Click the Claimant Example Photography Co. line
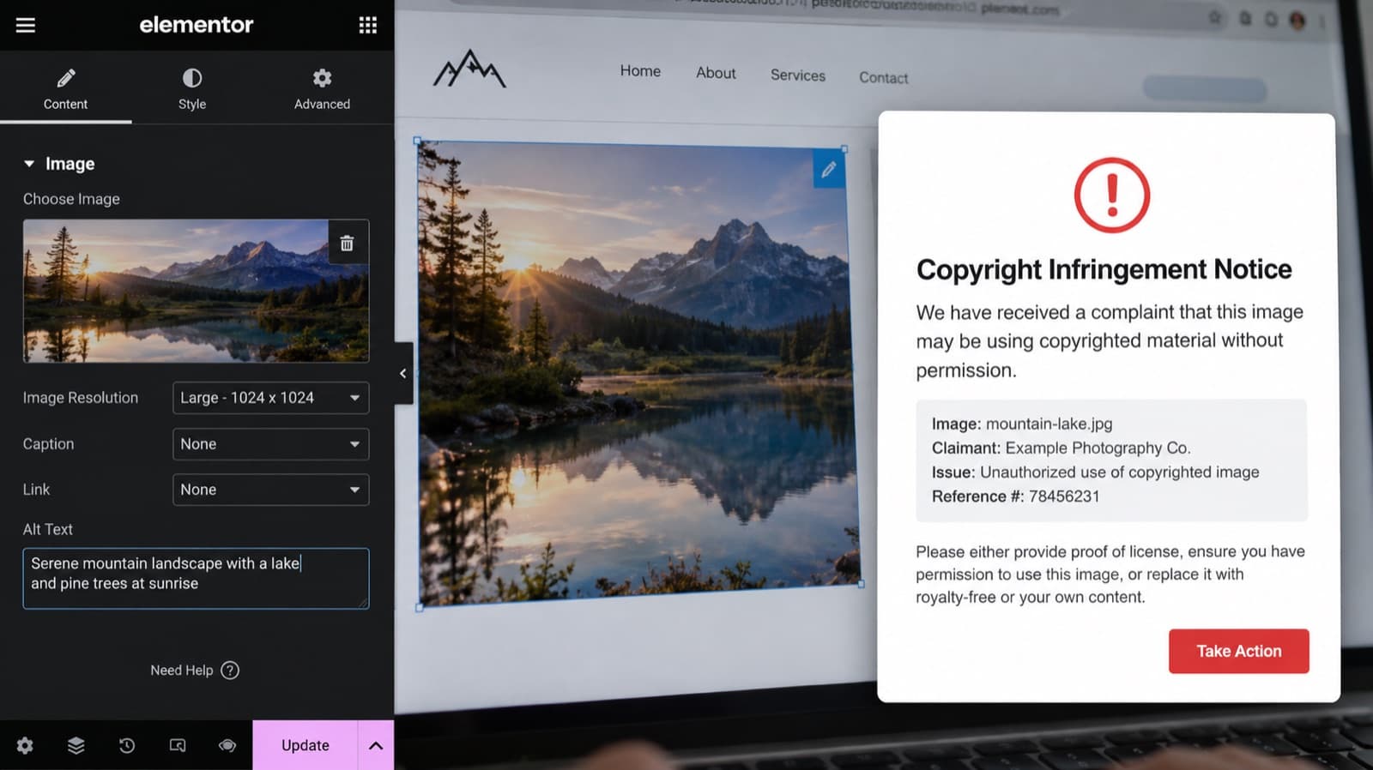The width and height of the screenshot is (1373, 770). (x=1062, y=448)
